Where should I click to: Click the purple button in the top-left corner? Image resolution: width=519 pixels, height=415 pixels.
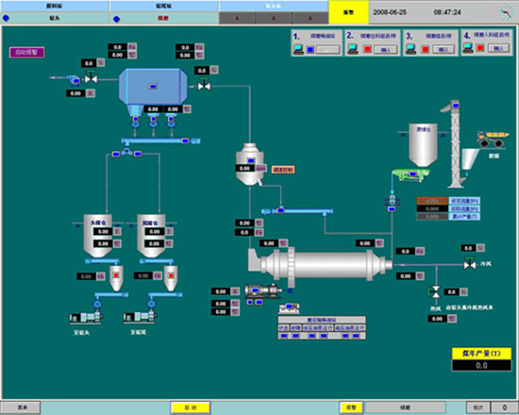click(x=26, y=52)
